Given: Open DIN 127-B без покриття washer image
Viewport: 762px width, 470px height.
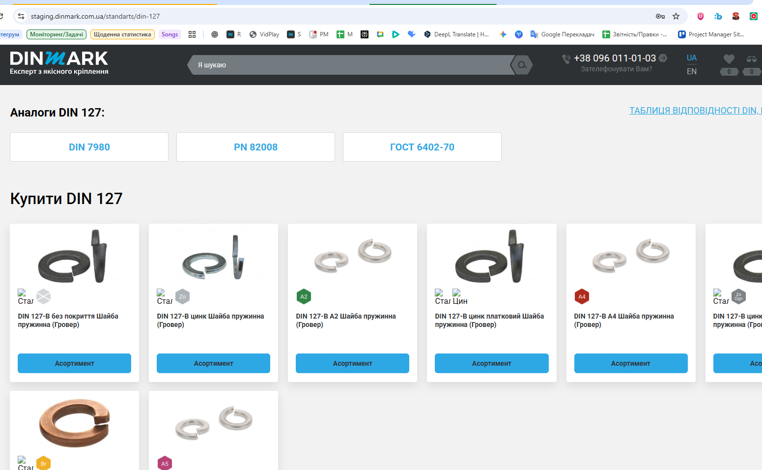Looking at the screenshot, I should pyautogui.click(x=74, y=256).
